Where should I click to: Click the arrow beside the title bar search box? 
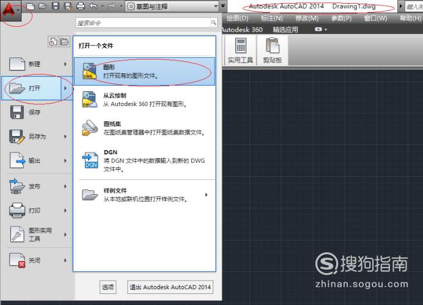401,6
